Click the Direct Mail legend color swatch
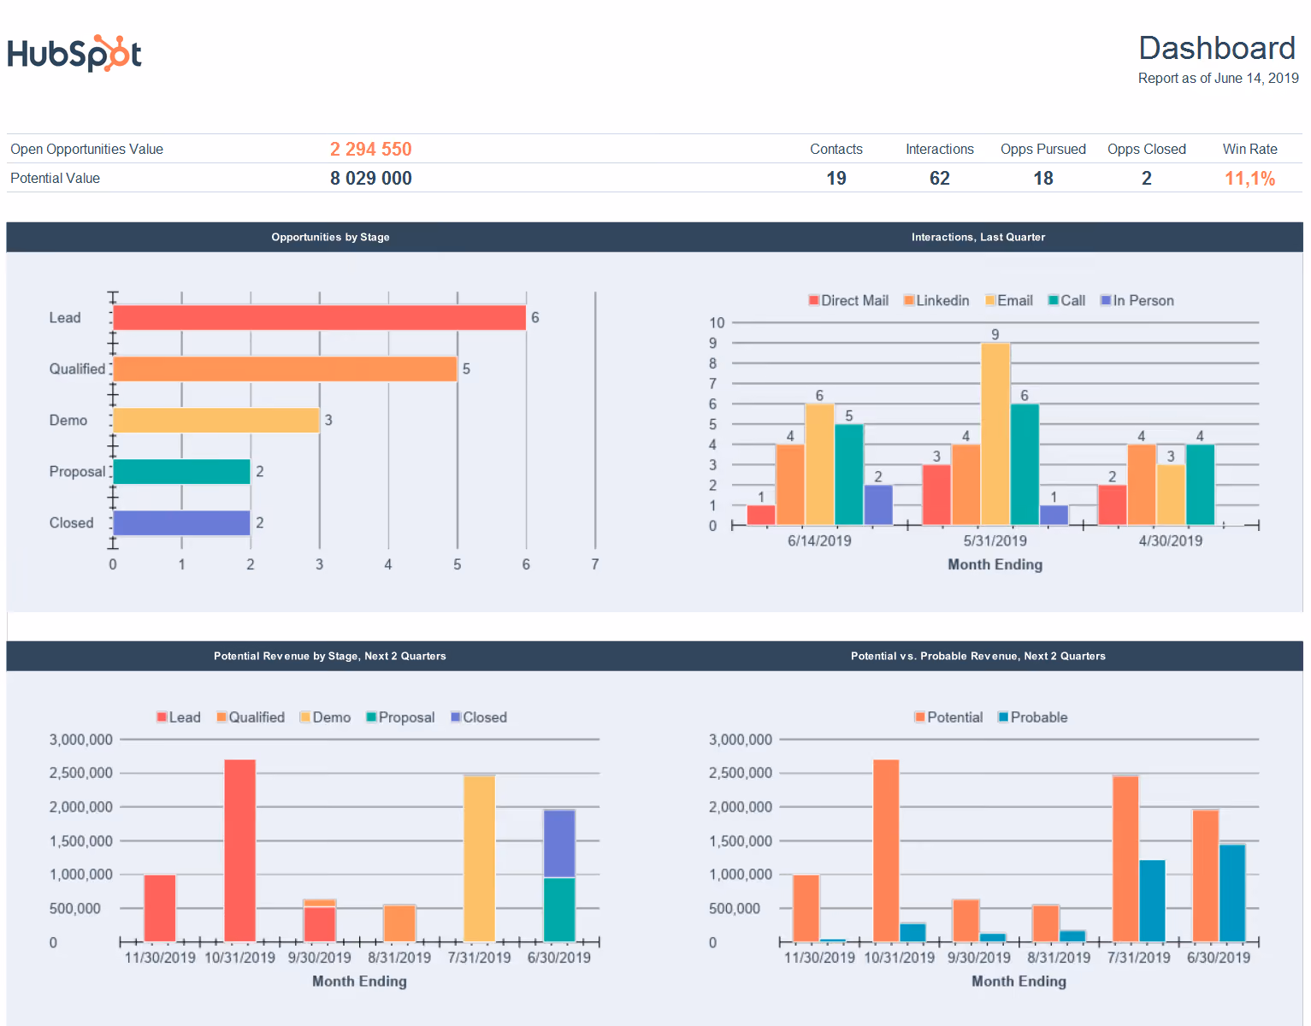Viewport: 1311px width, 1026px height. [x=814, y=300]
